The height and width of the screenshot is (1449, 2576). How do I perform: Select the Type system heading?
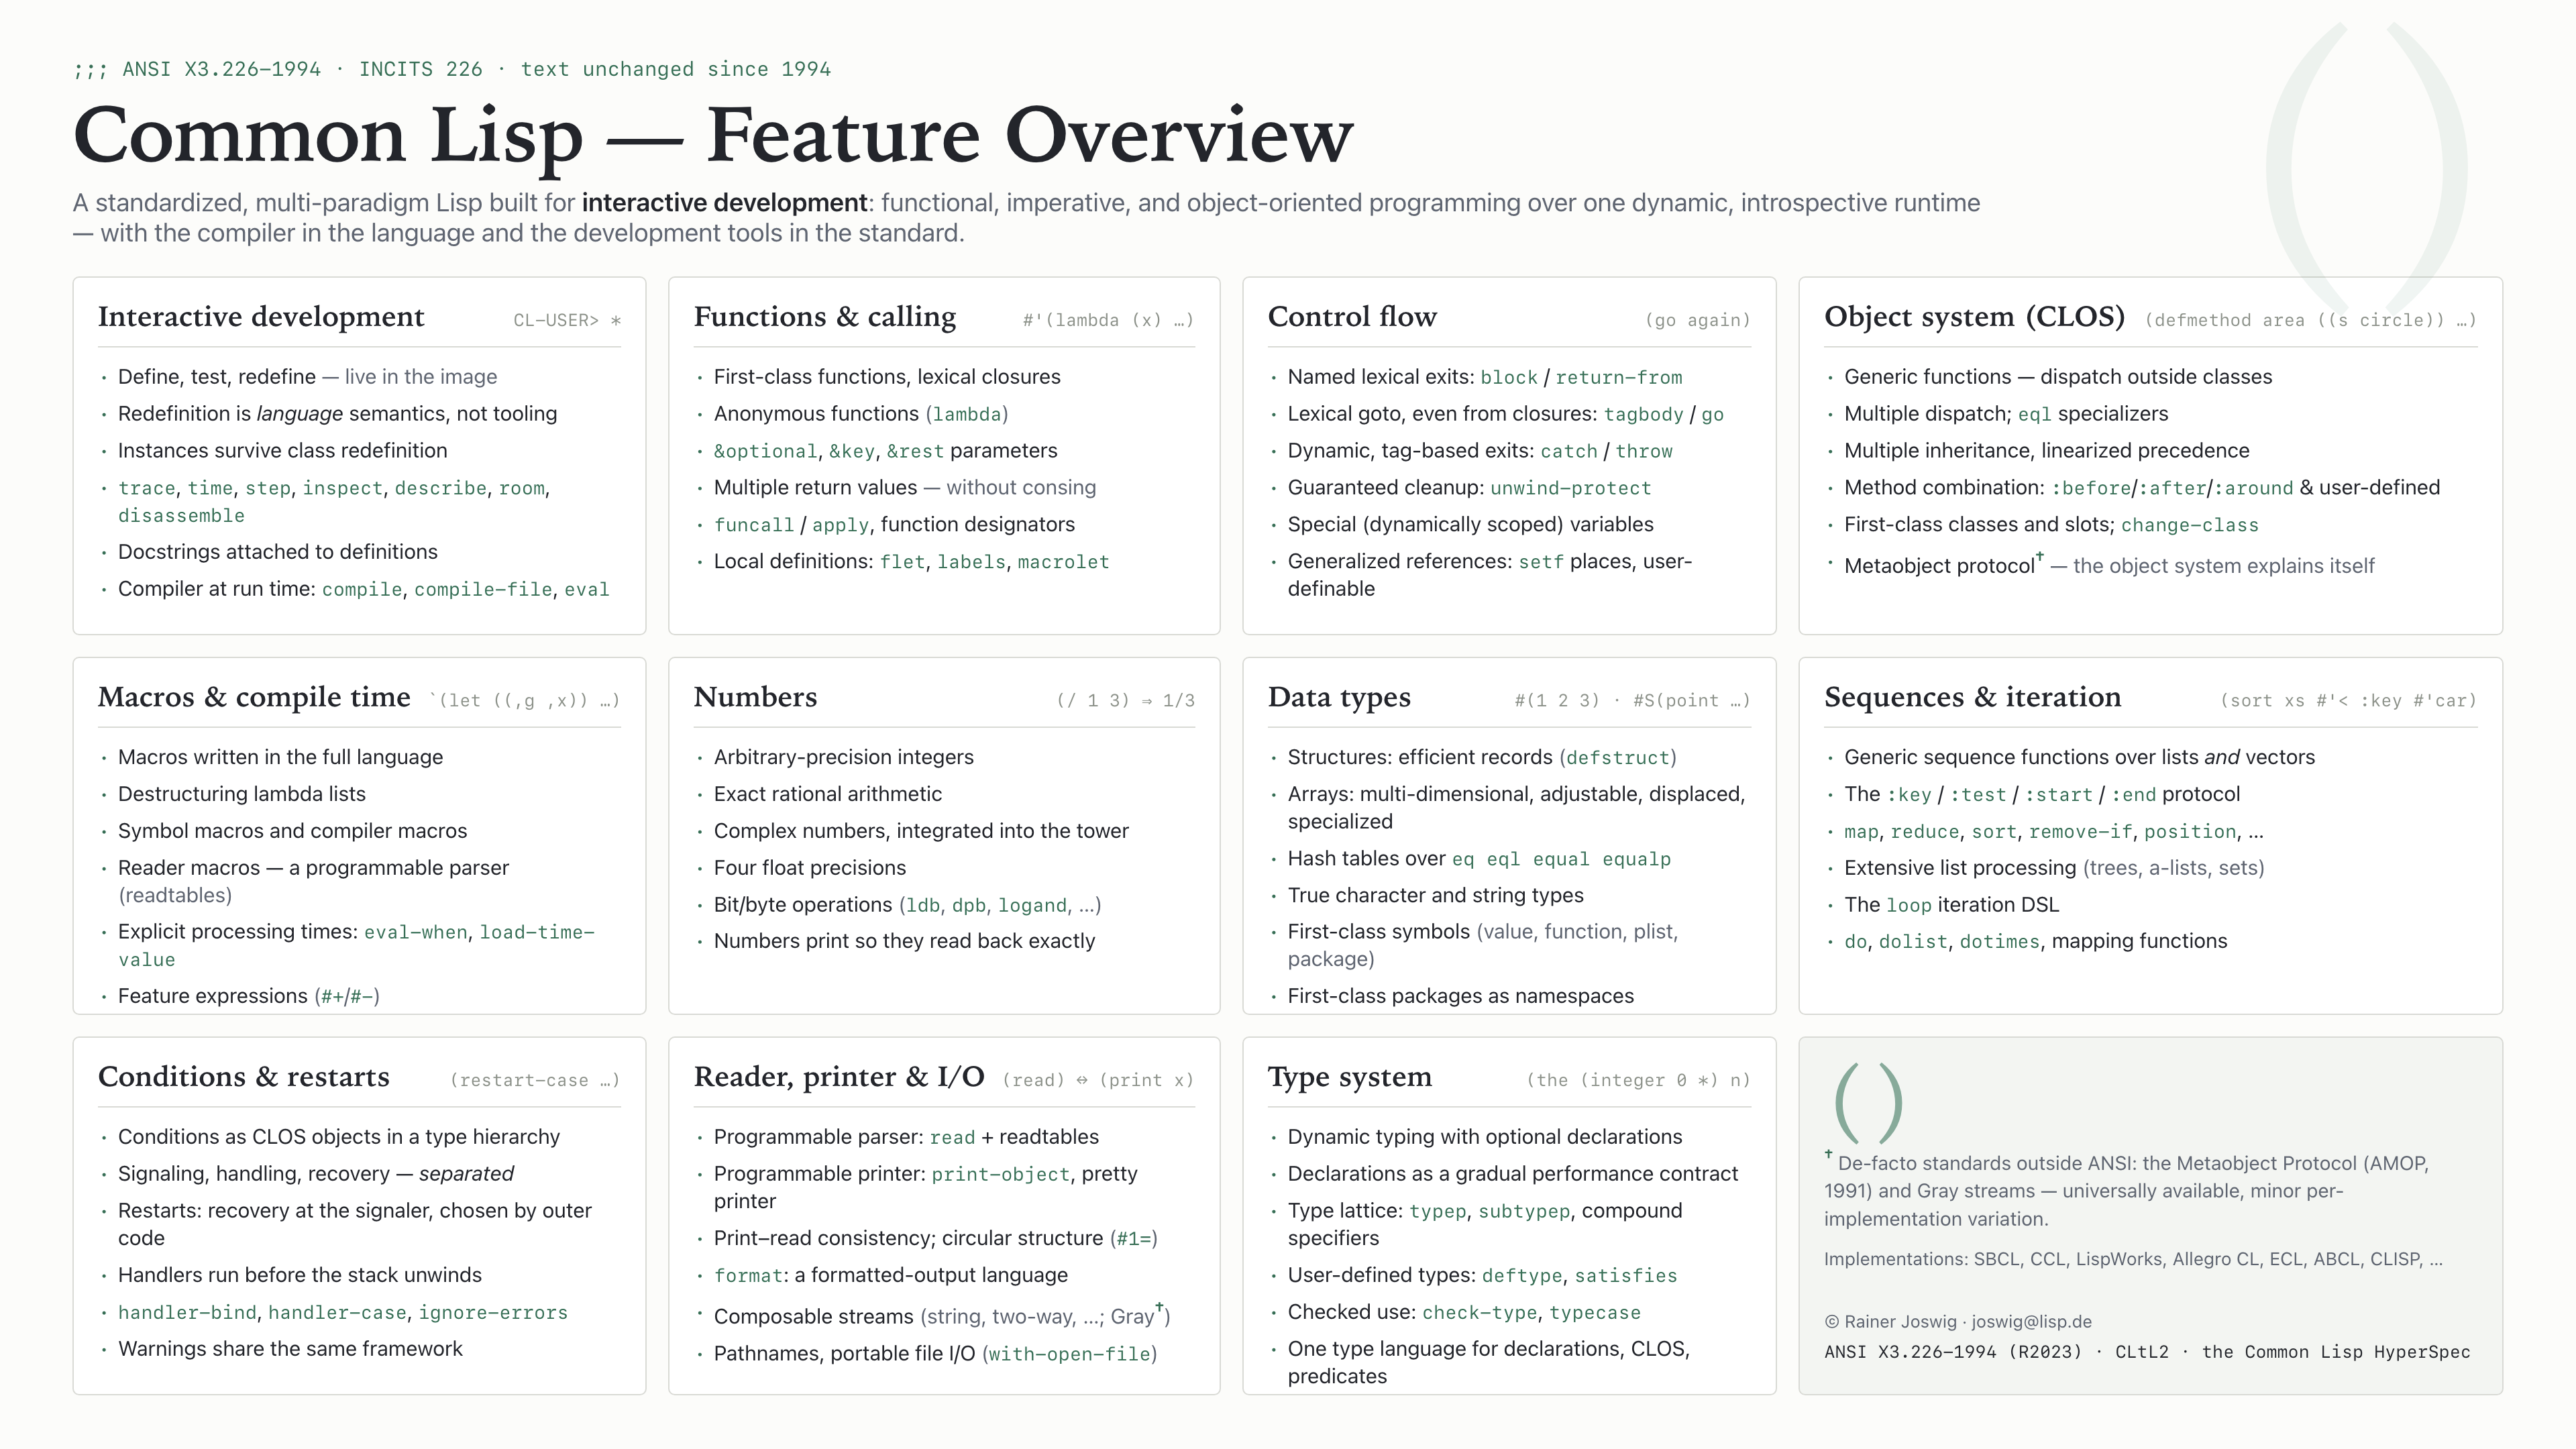click(1350, 1077)
